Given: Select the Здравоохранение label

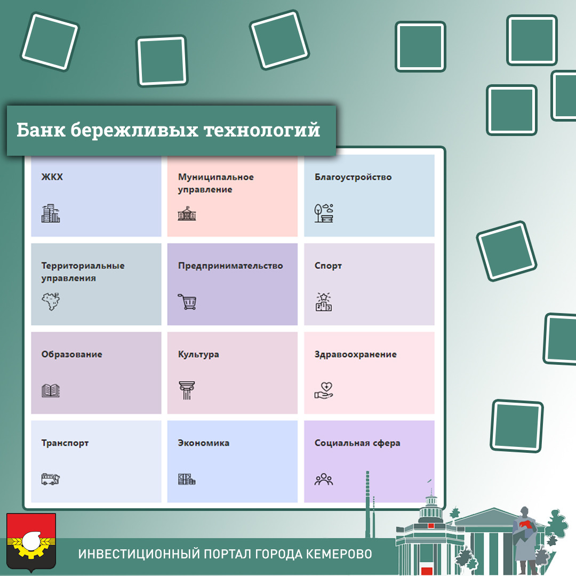Looking at the screenshot, I should click(x=356, y=355).
